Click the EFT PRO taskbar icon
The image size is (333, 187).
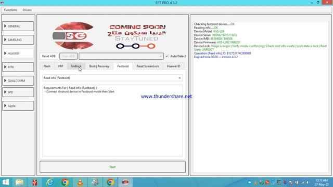click(x=125, y=182)
